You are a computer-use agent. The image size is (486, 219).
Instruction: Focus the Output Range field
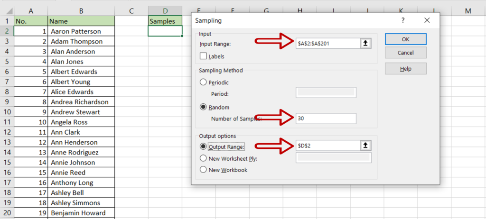click(328, 145)
